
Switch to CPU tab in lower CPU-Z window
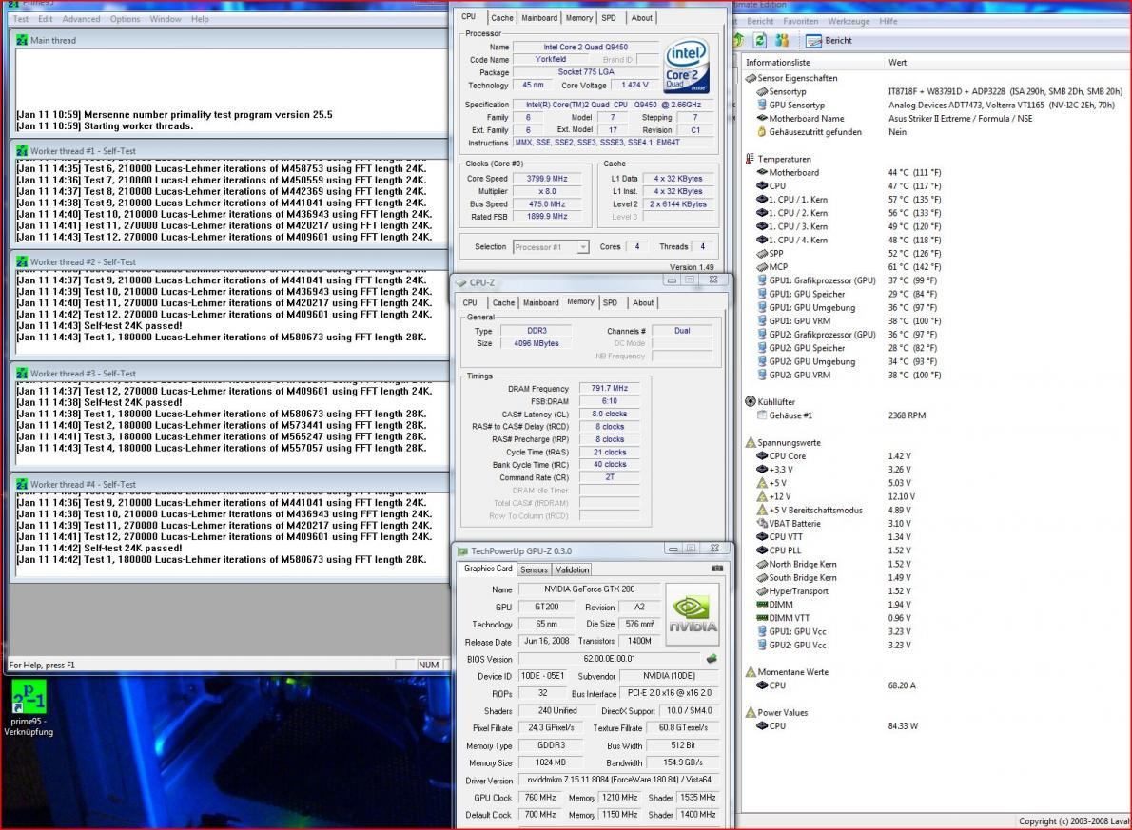pyautogui.click(x=470, y=303)
